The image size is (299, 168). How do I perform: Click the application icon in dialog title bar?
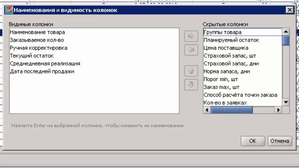(9, 10)
